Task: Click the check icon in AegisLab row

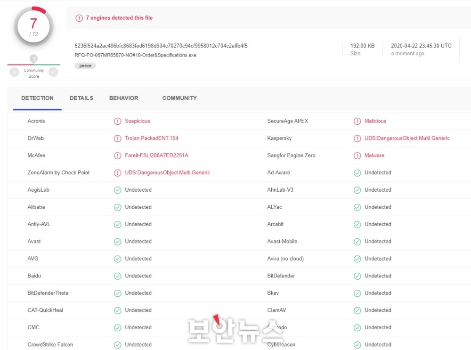Action: coord(117,190)
